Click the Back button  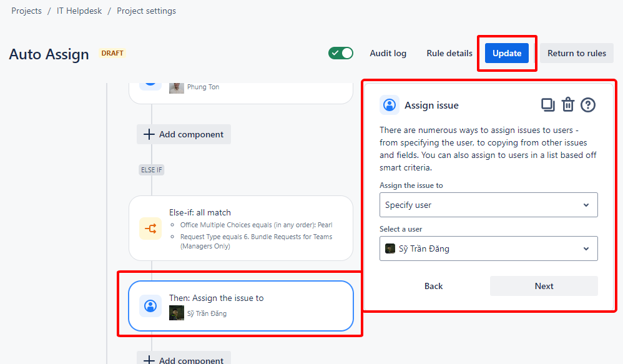433,286
